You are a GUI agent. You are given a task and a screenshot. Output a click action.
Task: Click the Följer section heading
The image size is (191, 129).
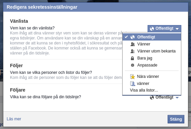click(16, 66)
